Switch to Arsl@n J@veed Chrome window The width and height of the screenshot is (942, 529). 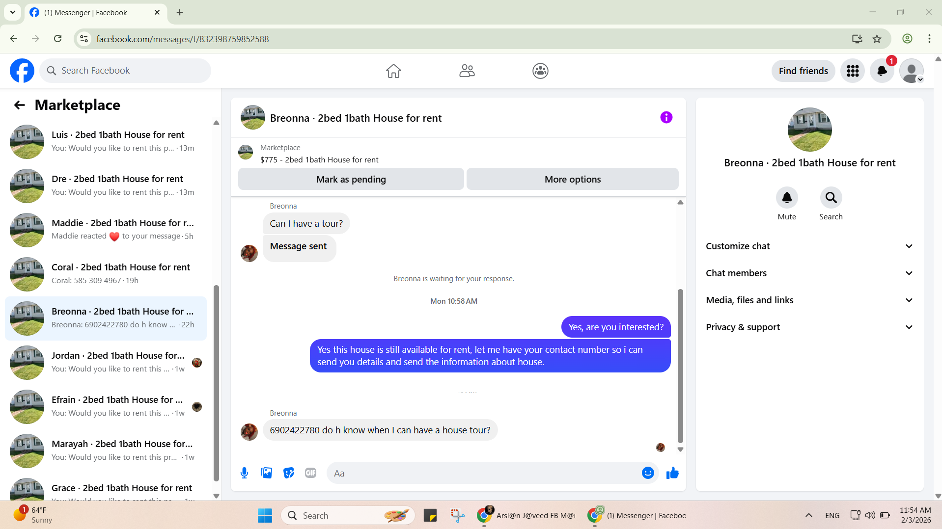tap(526, 515)
